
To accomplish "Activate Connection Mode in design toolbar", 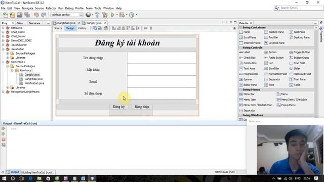I will pyautogui.click(x=100, y=28).
